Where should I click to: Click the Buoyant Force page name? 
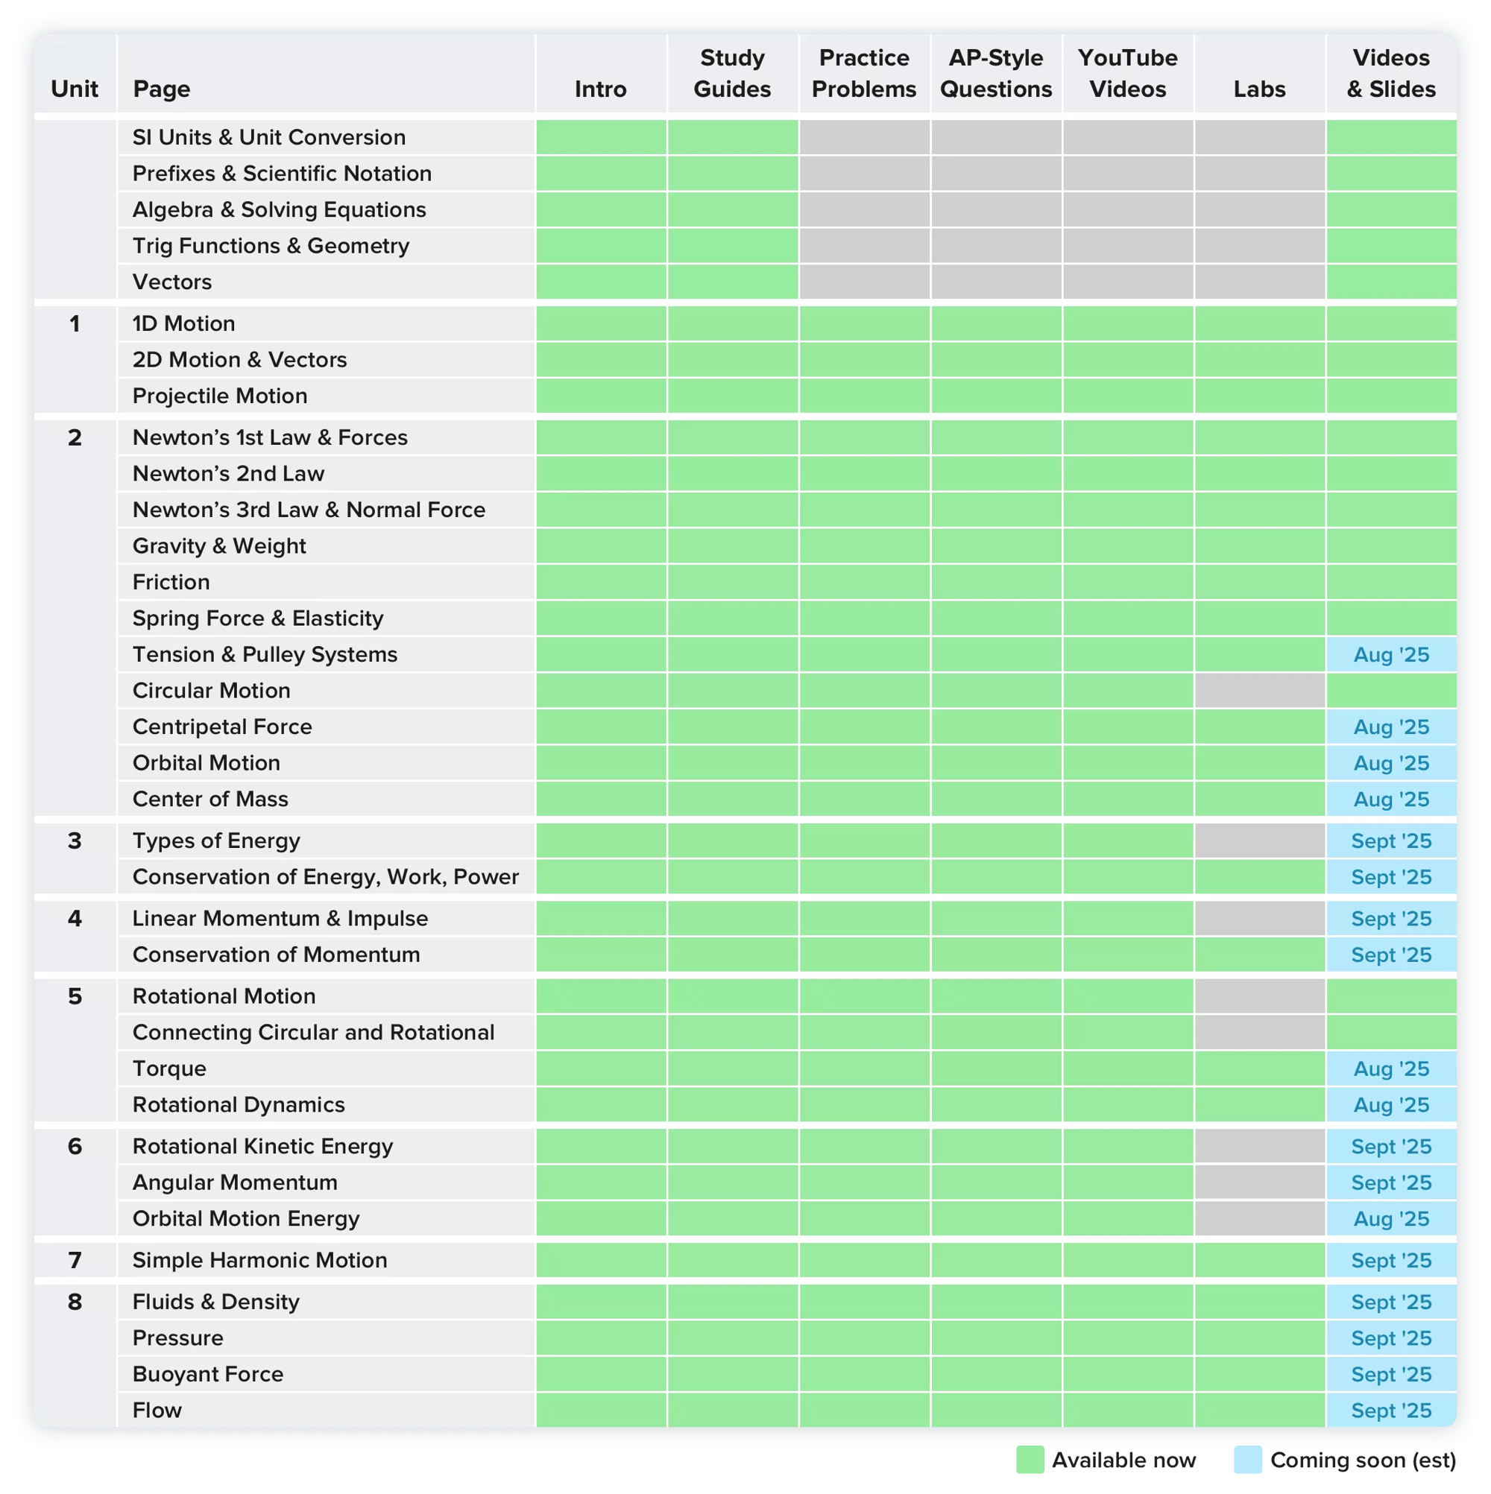207,1374
